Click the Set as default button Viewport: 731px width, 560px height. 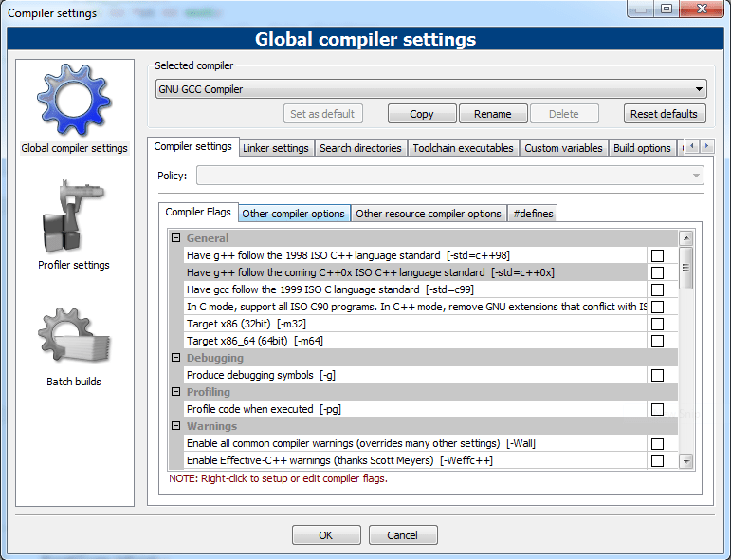pos(322,114)
